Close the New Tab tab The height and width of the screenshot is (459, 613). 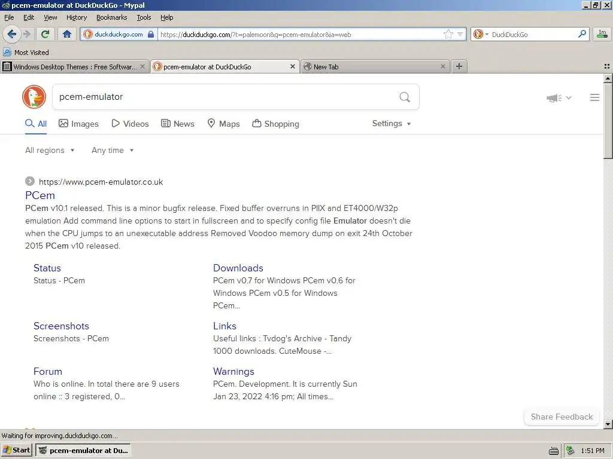pos(443,66)
